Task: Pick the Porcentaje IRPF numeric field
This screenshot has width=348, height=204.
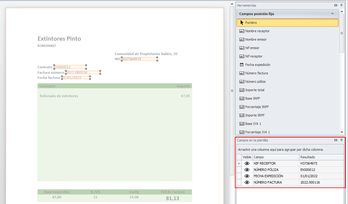Action: (x=257, y=107)
